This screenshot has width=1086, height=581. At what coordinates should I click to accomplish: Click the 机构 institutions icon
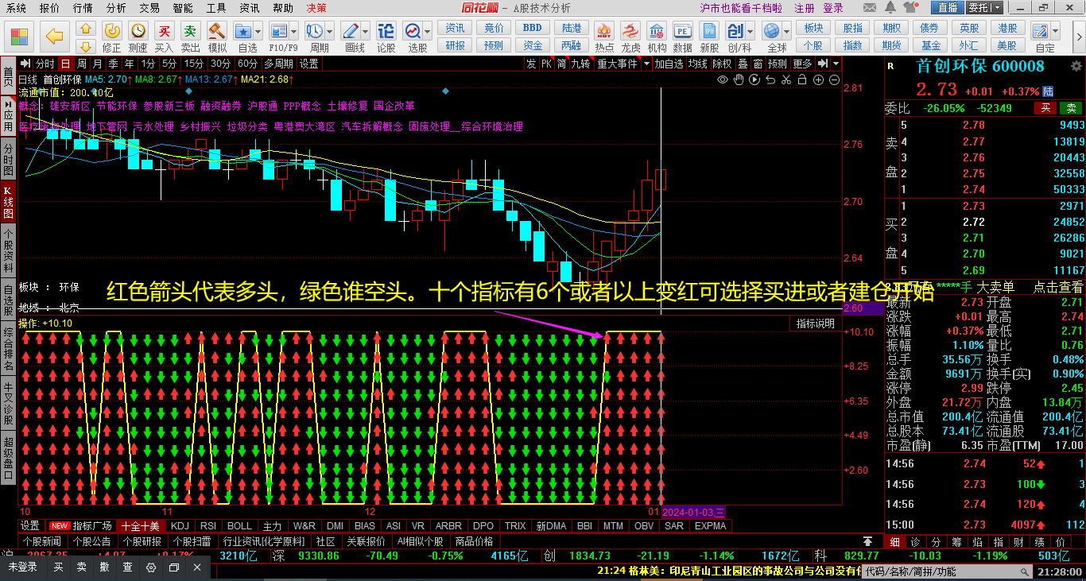657,30
